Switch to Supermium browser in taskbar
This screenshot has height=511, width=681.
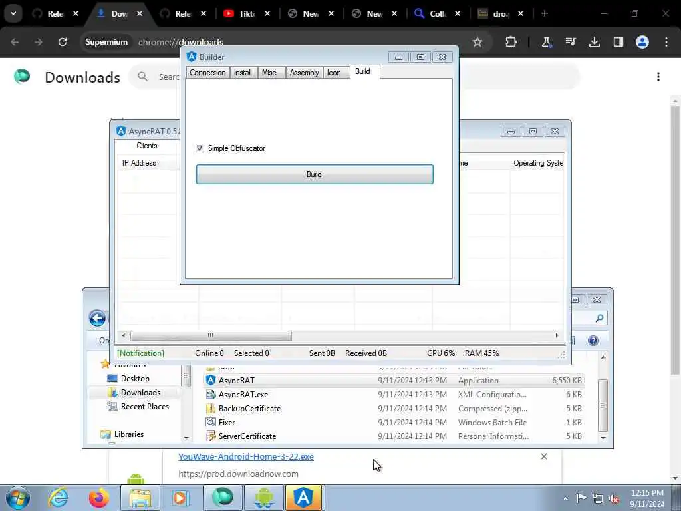point(223,498)
